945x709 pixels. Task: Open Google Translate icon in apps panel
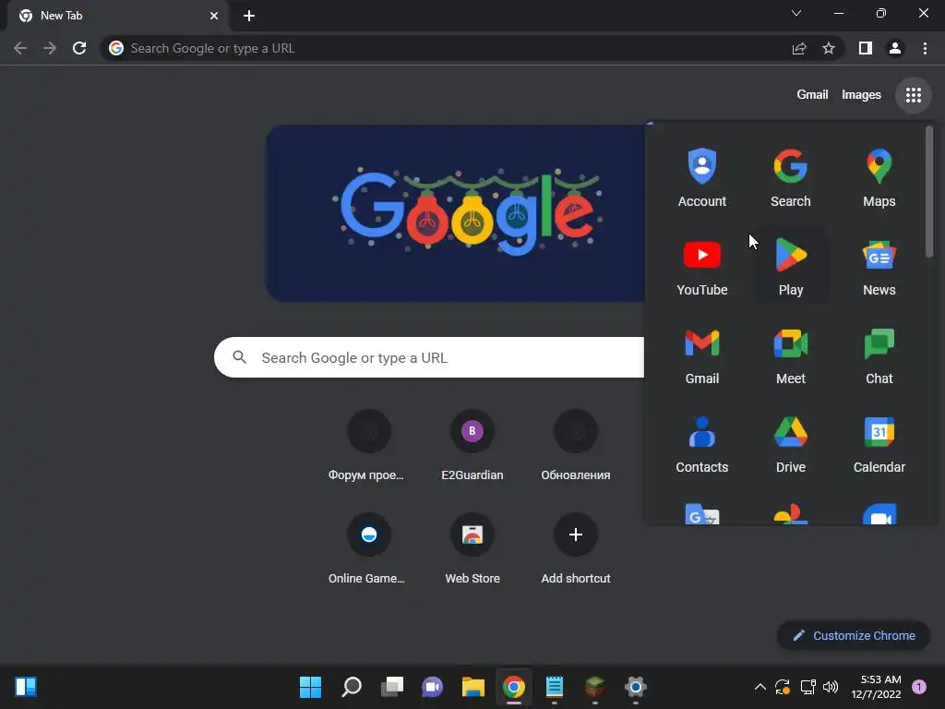pyautogui.click(x=701, y=514)
